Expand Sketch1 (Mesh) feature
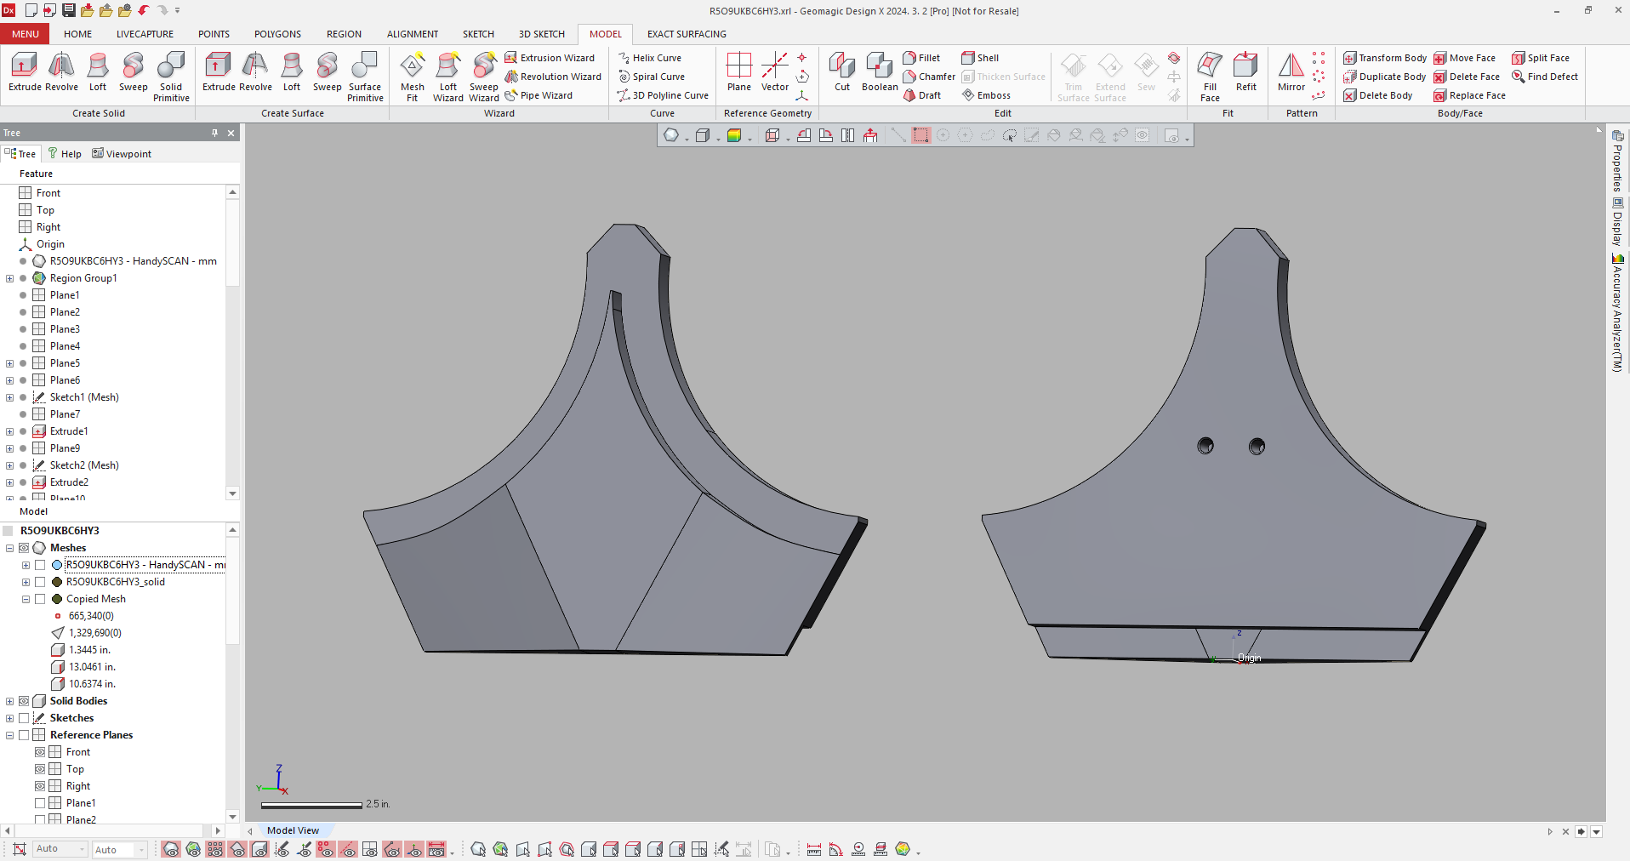The height and width of the screenshot is (861, 1630). click(x=9, y=397)
